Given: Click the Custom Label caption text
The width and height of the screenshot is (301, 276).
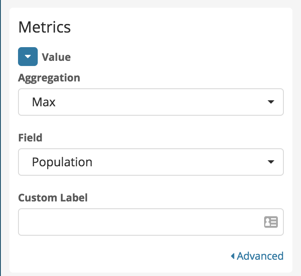Looking at the screenshot, I should [53, 198].
